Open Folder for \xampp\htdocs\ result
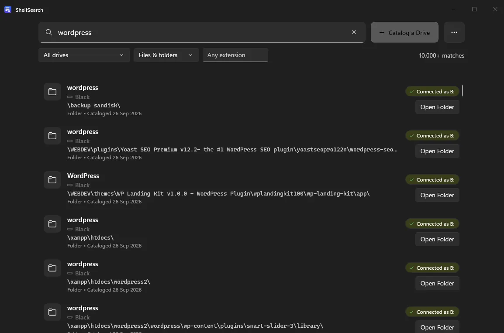This screenshot has width=504, height=333. click(x=437, y=239)
